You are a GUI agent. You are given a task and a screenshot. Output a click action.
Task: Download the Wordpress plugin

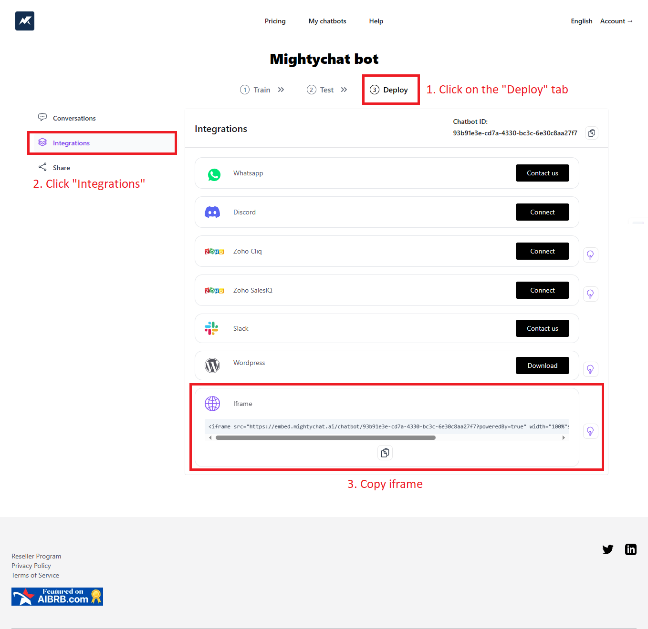[x=543, y=365]
